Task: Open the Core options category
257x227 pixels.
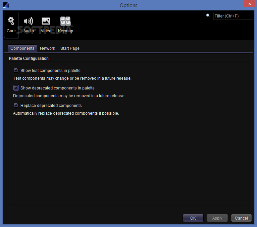Action: click(x=11, y=25)
